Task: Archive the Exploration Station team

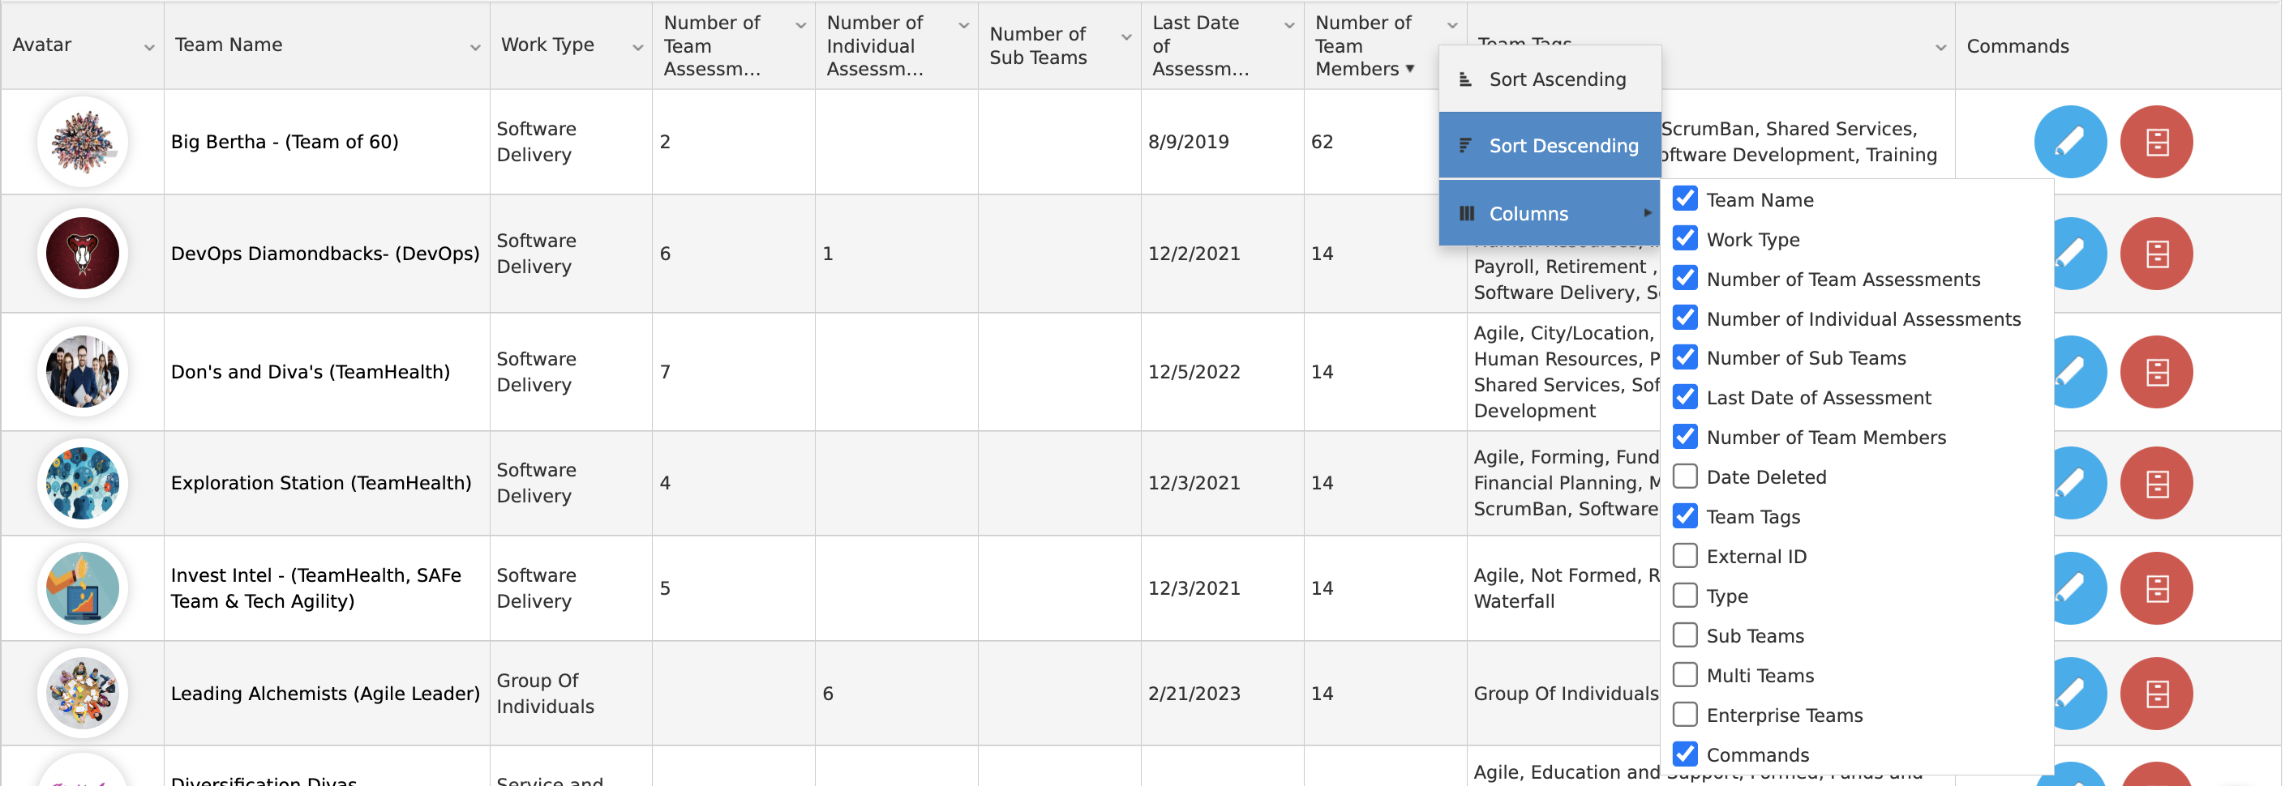Action: (x=2155, y=483)
